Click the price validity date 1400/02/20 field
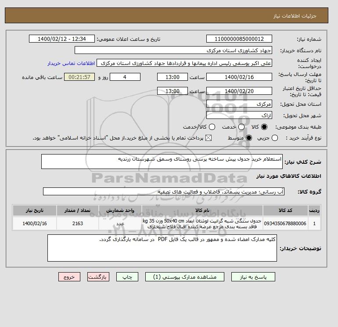This screenshot has height=327, width=338. coord(239,91)
